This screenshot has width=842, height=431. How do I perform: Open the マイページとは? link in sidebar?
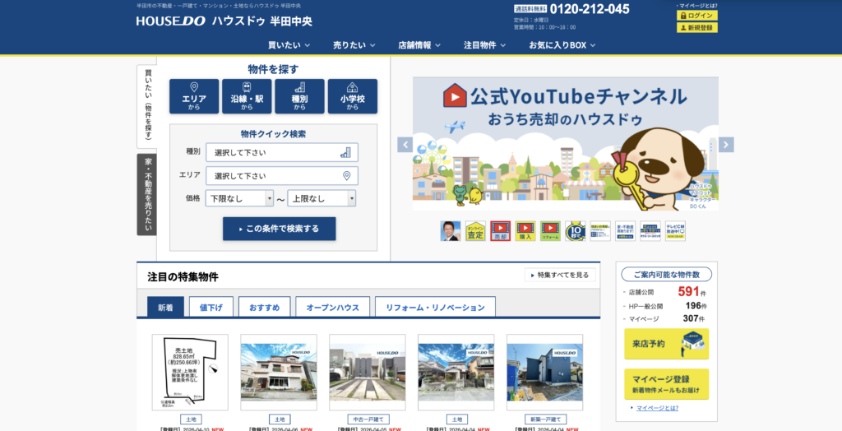point(657,409)
